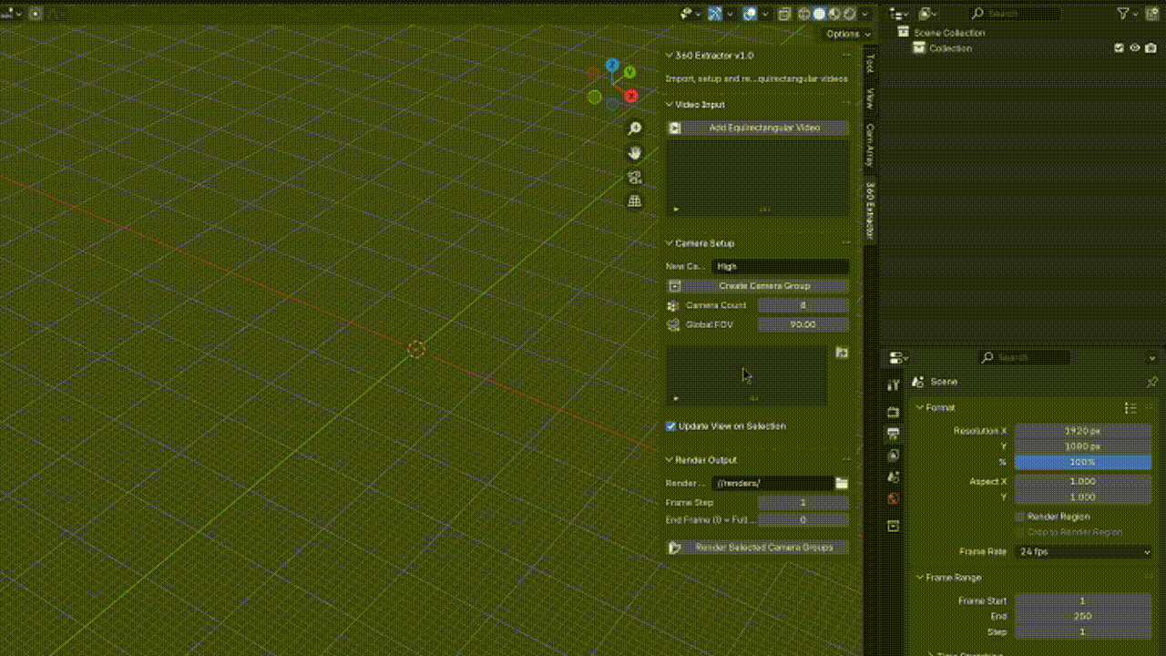Click icon button beside camera groups list
Screen dimensions: 1166x656
click(842, 353)
